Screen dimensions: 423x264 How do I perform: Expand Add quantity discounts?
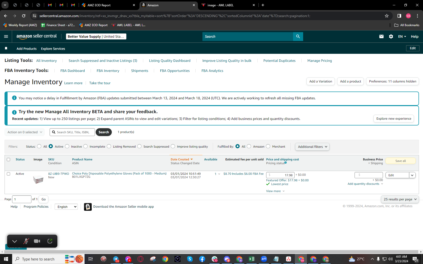[365, 184]
